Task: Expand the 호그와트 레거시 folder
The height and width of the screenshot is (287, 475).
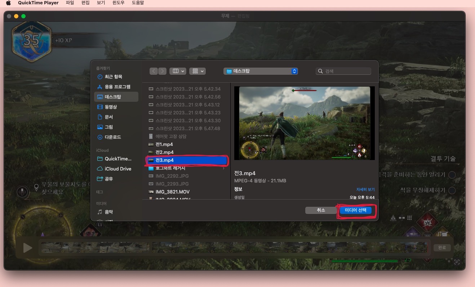Action: (224, 168)
